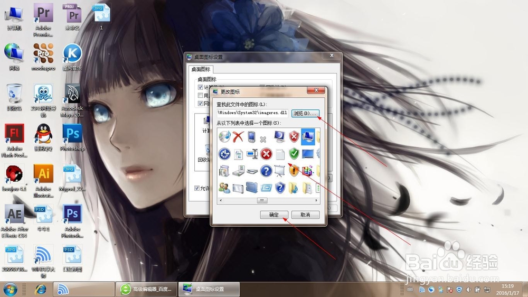The width and height of the screenshot is (528, 297).
Task: Select the two users people icon
Action: (224, 188)
